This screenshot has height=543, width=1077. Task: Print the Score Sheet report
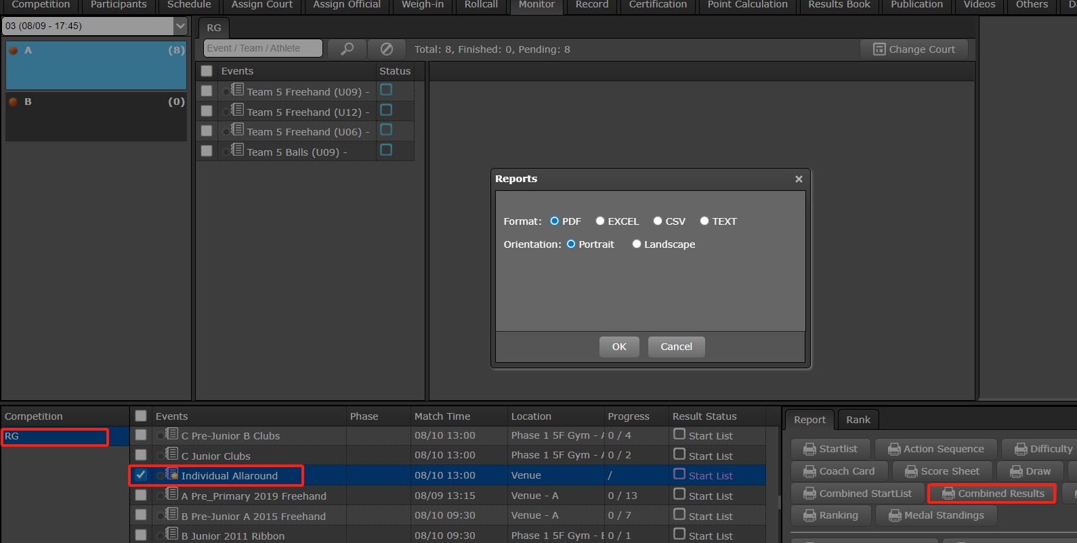(942, 471)
